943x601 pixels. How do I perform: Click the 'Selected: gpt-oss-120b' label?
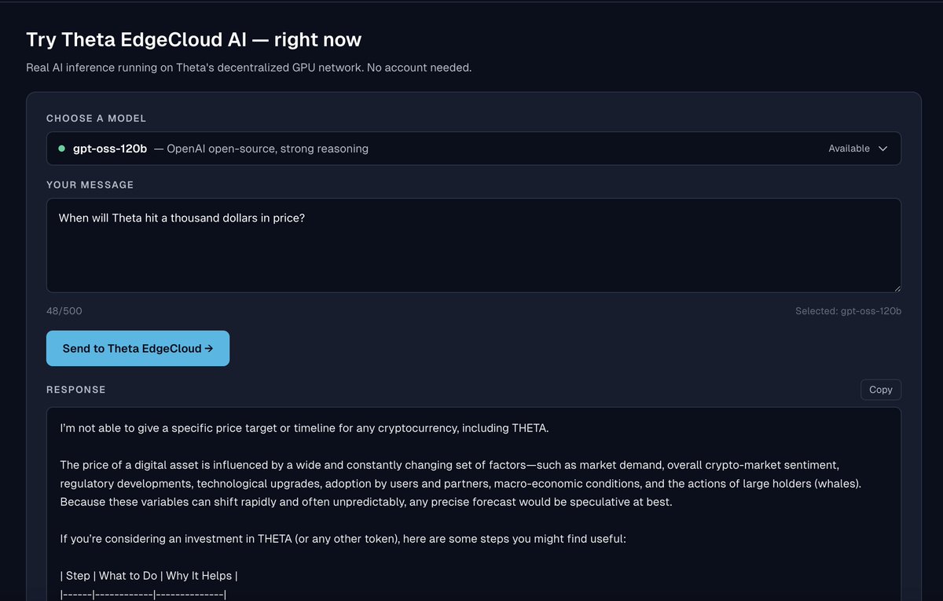click(848, 311)
